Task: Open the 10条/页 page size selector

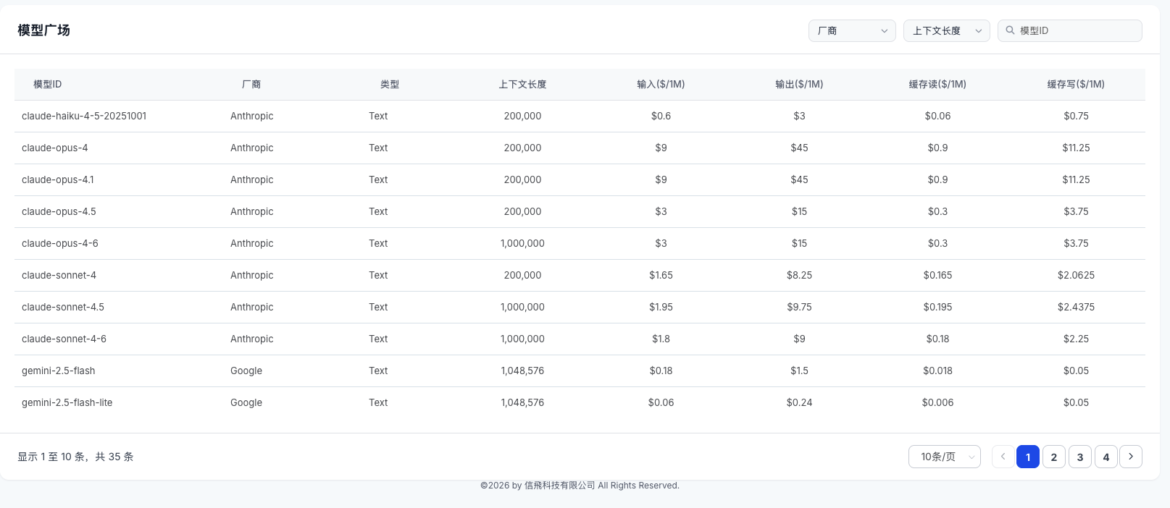Action: (x=945, y=457)
